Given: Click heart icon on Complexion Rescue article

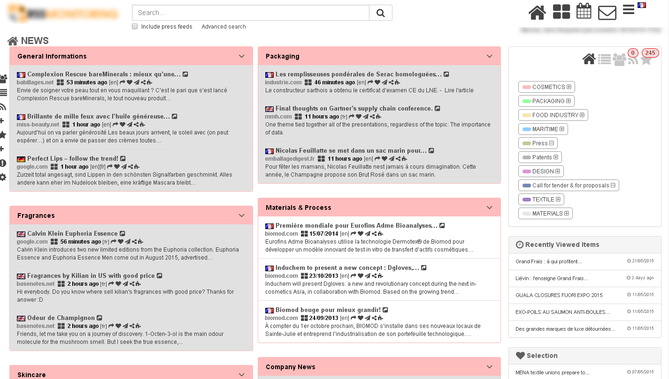Looking at the screenshot, I should (129, 82).
